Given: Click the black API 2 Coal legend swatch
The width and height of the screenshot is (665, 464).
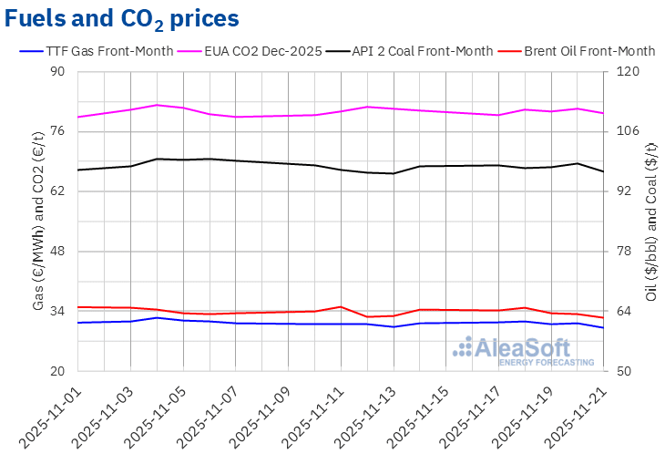Looking at the screenshot, I should (338, 51).
